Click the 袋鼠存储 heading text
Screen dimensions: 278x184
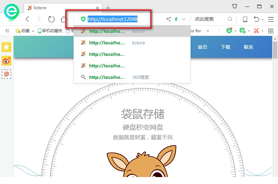click(143, 114)
